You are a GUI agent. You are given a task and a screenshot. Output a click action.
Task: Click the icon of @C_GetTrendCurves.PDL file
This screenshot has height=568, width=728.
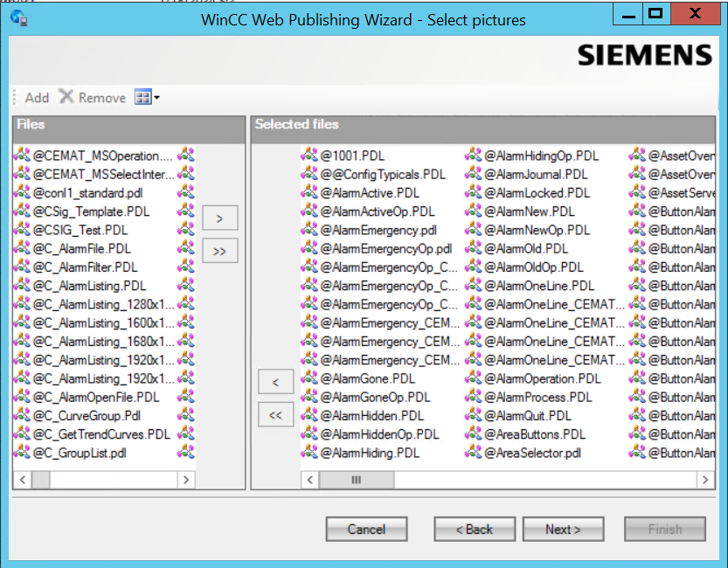pos(22,433)
